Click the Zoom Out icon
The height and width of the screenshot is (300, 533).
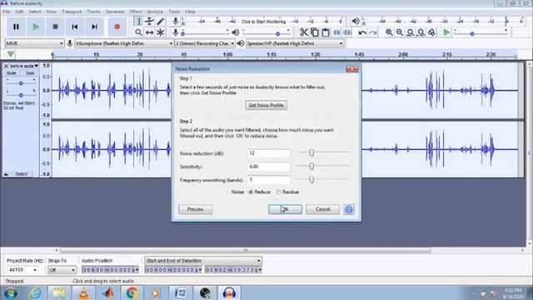[400, 32]
